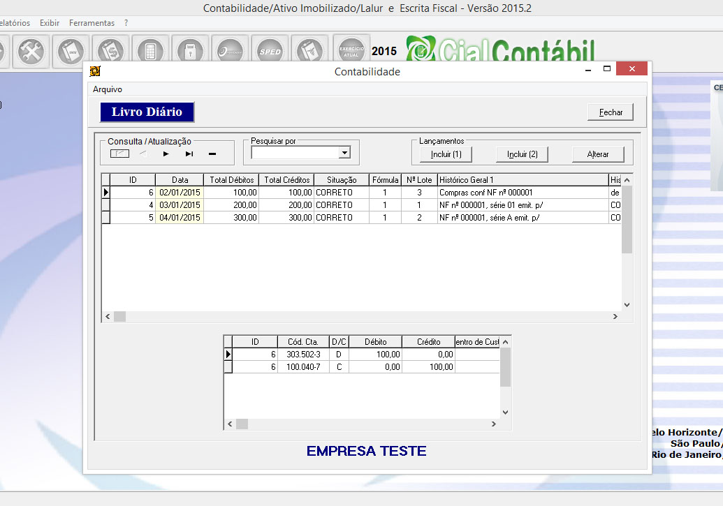Click the padlock toolbar icon
723x506 pixels.
click(189, 51)
